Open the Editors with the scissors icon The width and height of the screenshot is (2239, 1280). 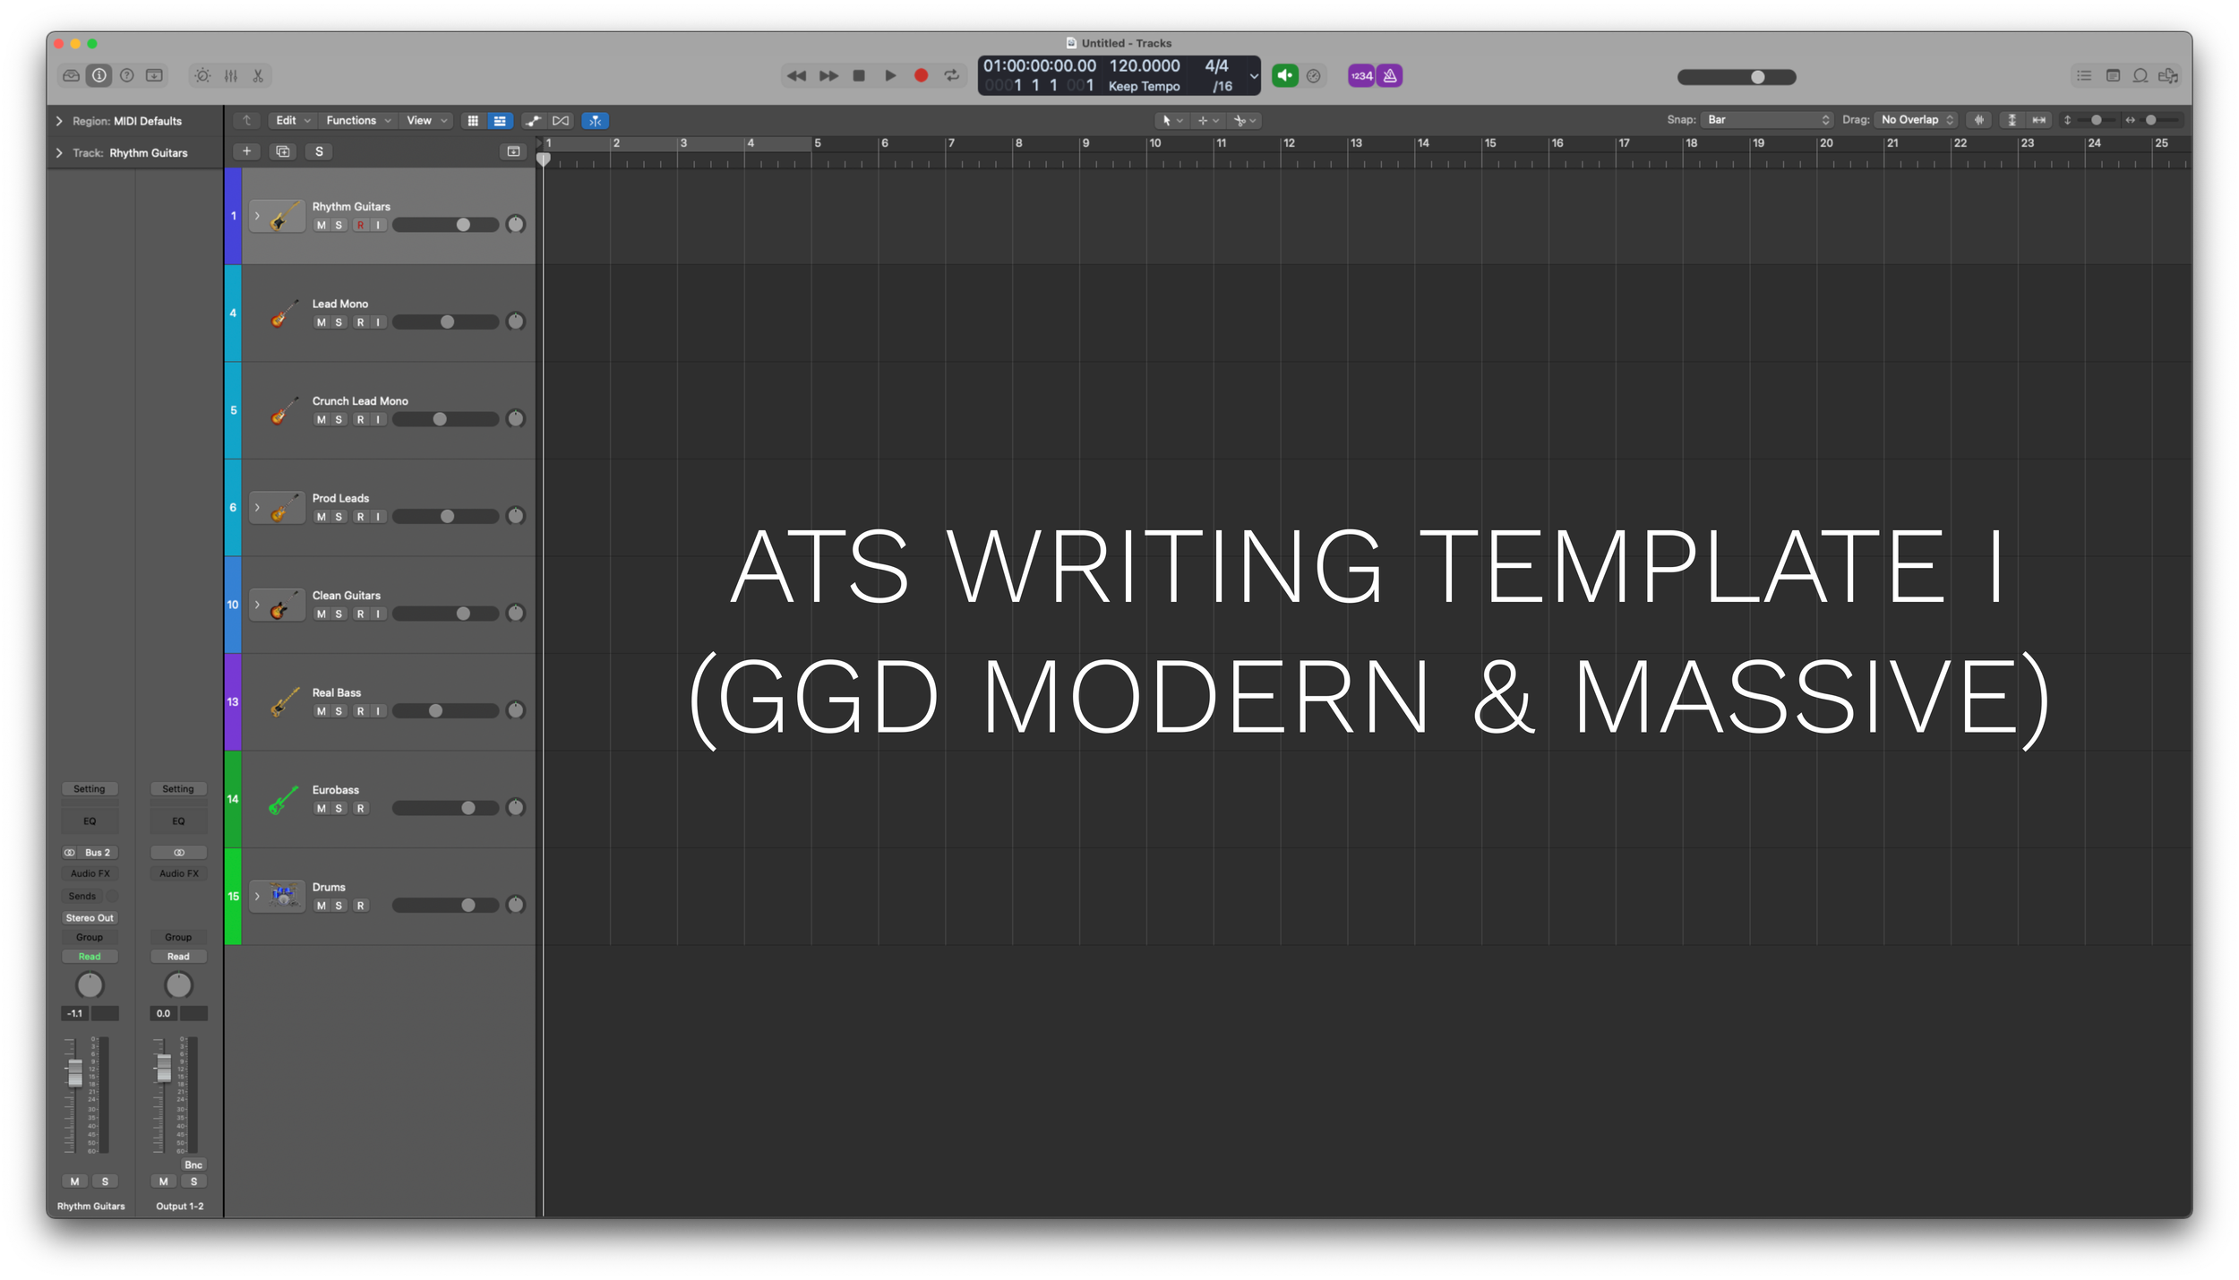point(258,75)
